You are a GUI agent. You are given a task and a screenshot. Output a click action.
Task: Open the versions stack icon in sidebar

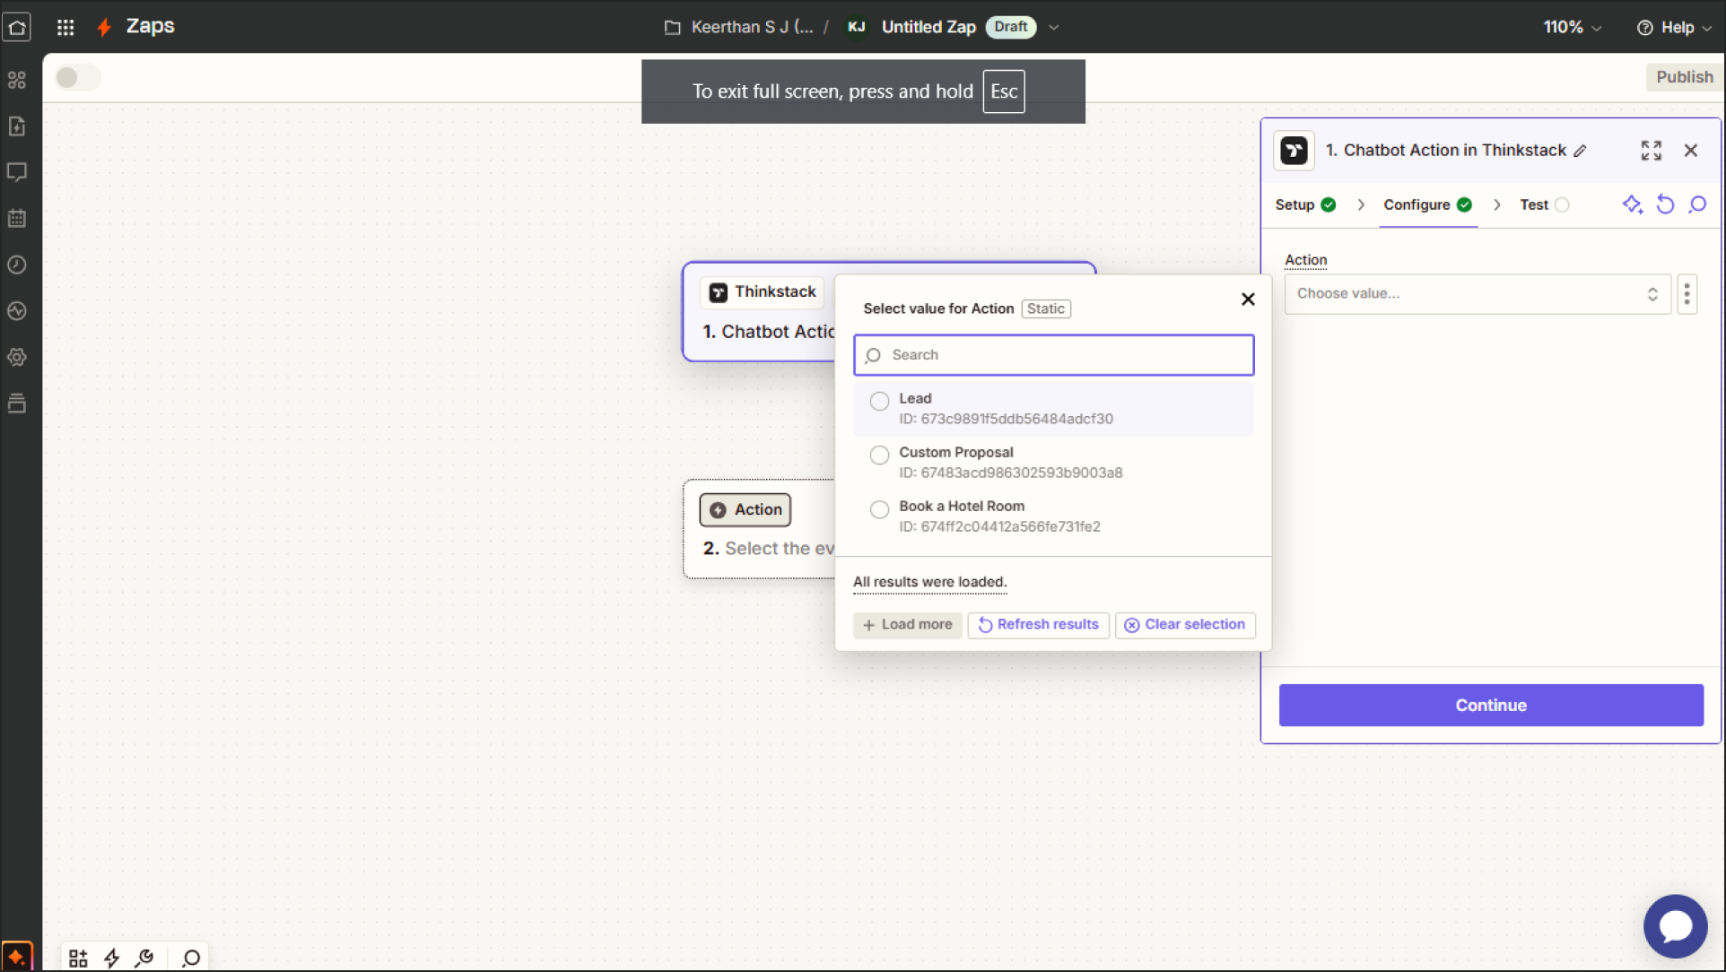pos(17,404)
